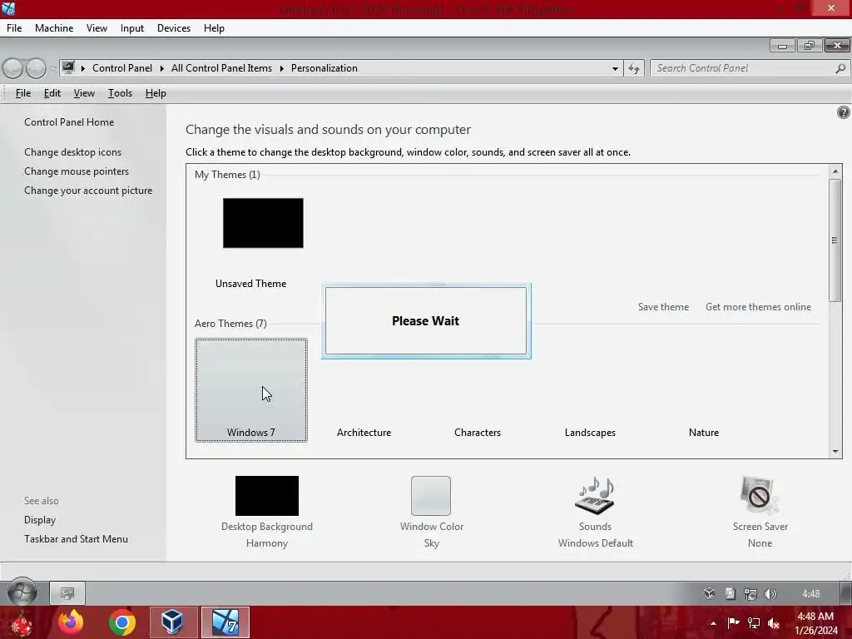852x639 pixels.
Task: Open the Screen Saver icon
Action: [759, 496]
